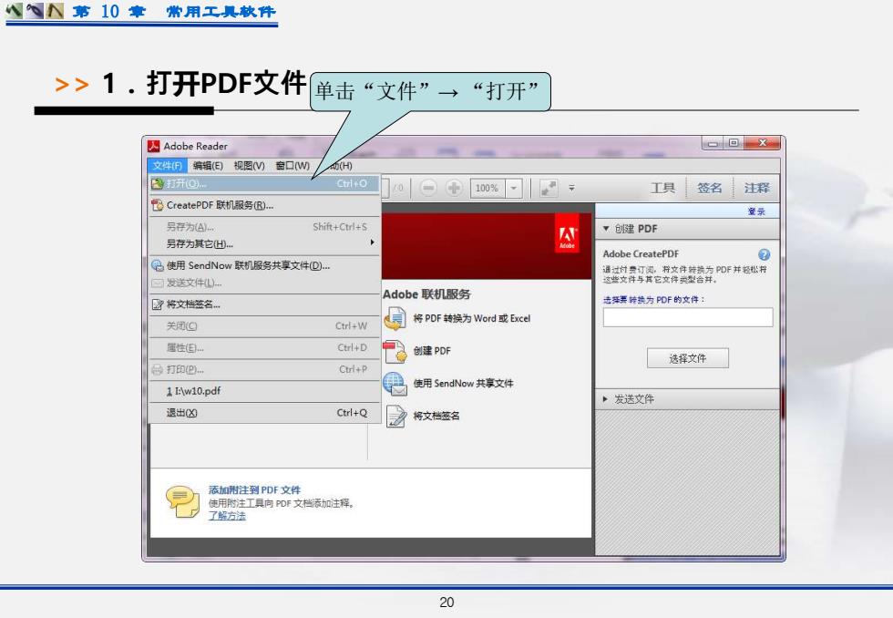Minimize the Adobe Reader window
Image resolution: width=893 pixels, height=618 pixels.
tap(712, 143)
